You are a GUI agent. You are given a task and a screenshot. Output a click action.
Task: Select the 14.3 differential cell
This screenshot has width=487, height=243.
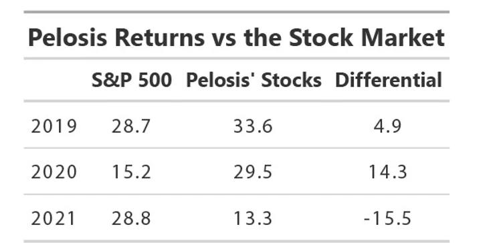click(x=387, y=172)
